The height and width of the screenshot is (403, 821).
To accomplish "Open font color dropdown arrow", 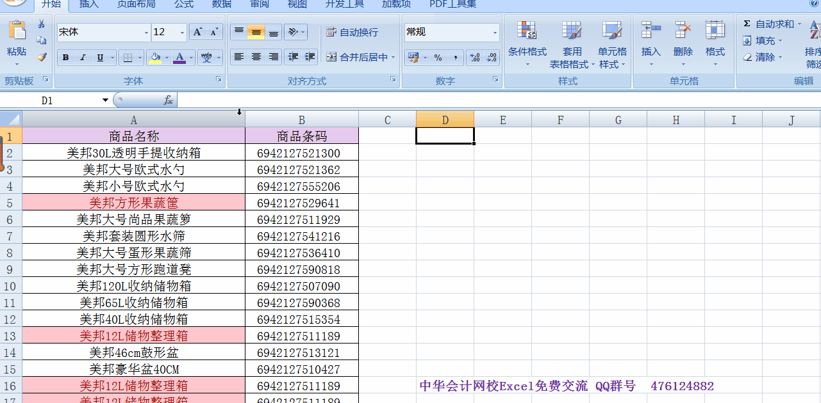I will [x=191, y=58].
